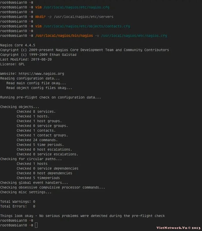Viewport: 202px width, 231px height.
Task: Click the Nagios Core 4.4.5 version line
Action: 18,45
